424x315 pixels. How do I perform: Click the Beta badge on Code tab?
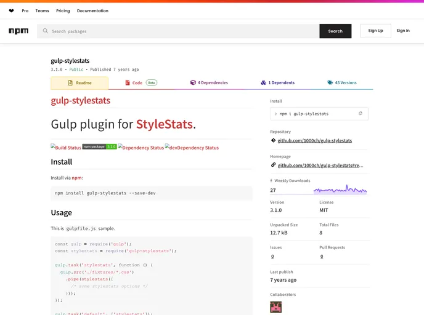click(x=152, y=82)
